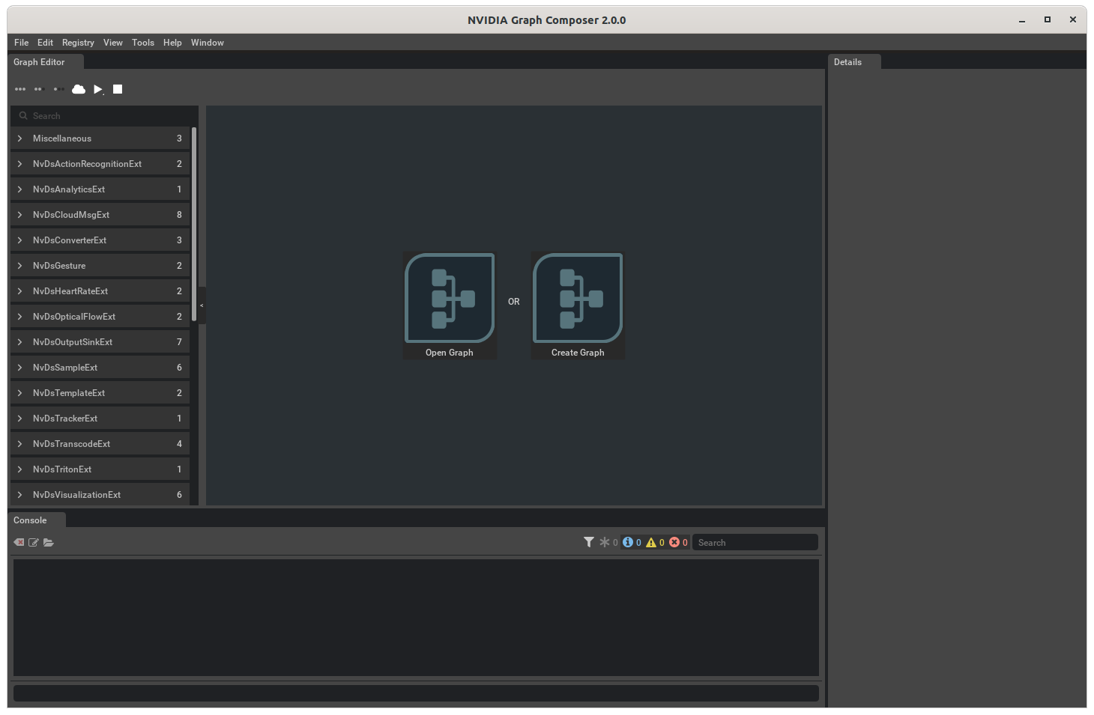This screenshot has height=715, width=1094.
Task: Open the Registry menu
Action: coord(77,43)
